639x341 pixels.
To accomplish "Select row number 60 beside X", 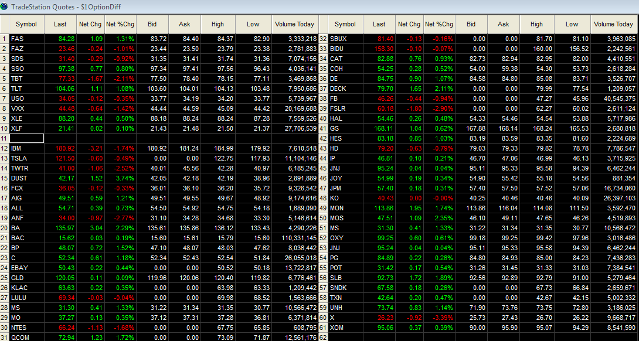I will 323,318.
